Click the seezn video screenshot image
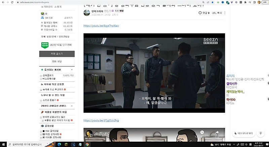 pos(154,73)
